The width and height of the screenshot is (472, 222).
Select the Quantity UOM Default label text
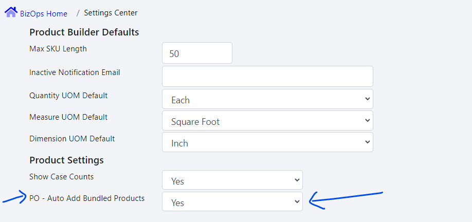tap(68, 96)
